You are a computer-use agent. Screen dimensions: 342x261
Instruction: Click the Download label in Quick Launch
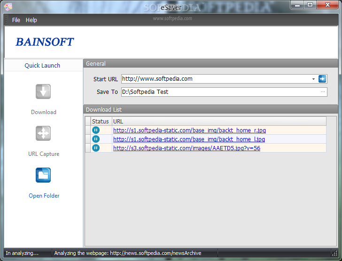coord(44,112)
